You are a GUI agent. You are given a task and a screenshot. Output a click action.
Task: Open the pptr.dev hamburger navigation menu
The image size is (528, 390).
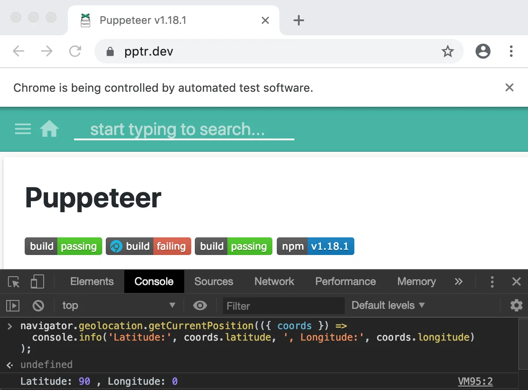click(22, 129)
